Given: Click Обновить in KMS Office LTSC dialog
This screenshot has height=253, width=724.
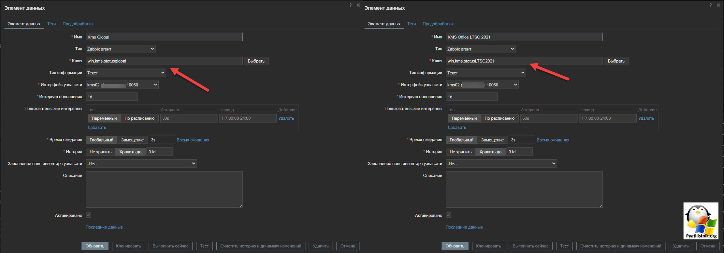Looking at the screenshot, I should [x=455, y=246].
